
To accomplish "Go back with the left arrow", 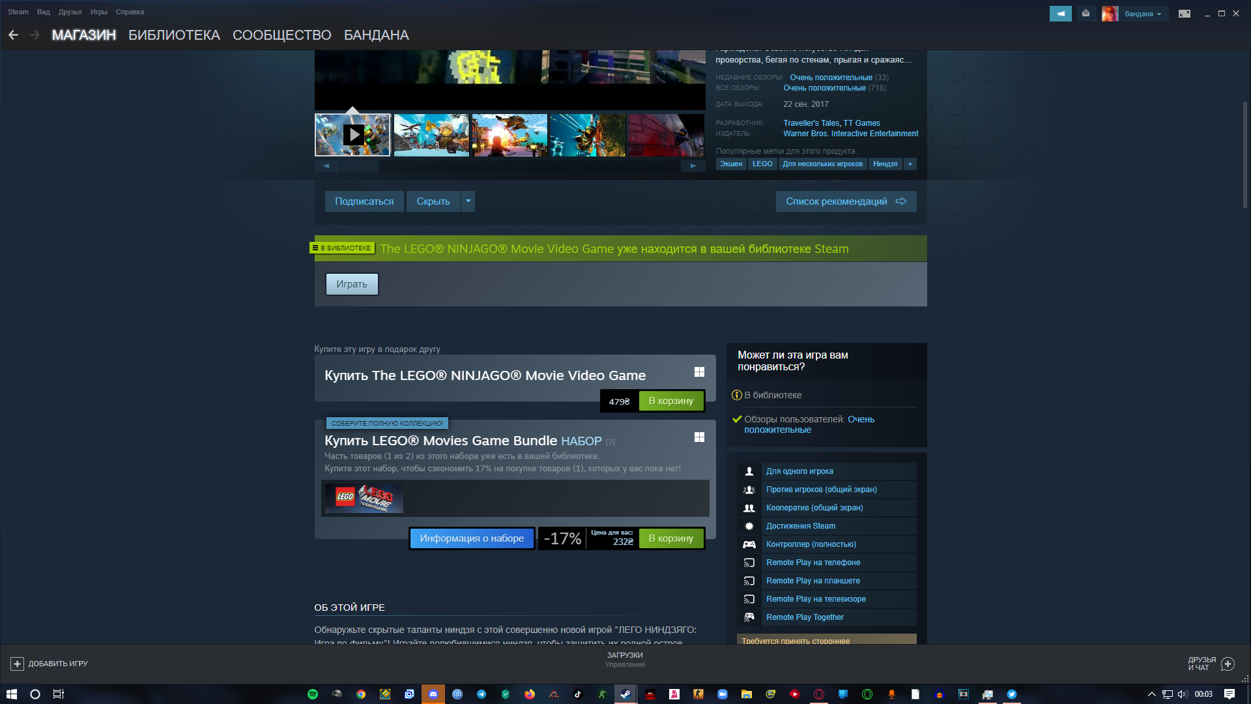I will pos(13,35).
